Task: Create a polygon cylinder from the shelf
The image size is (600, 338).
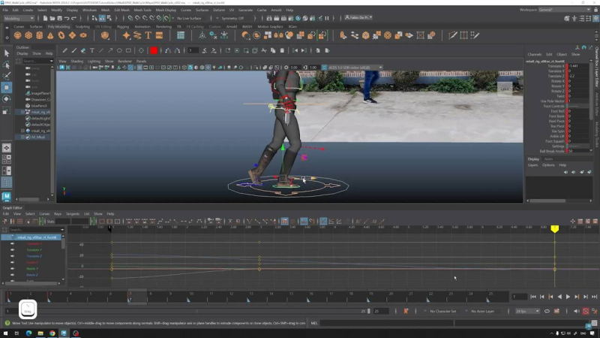Action: [40, 35]
